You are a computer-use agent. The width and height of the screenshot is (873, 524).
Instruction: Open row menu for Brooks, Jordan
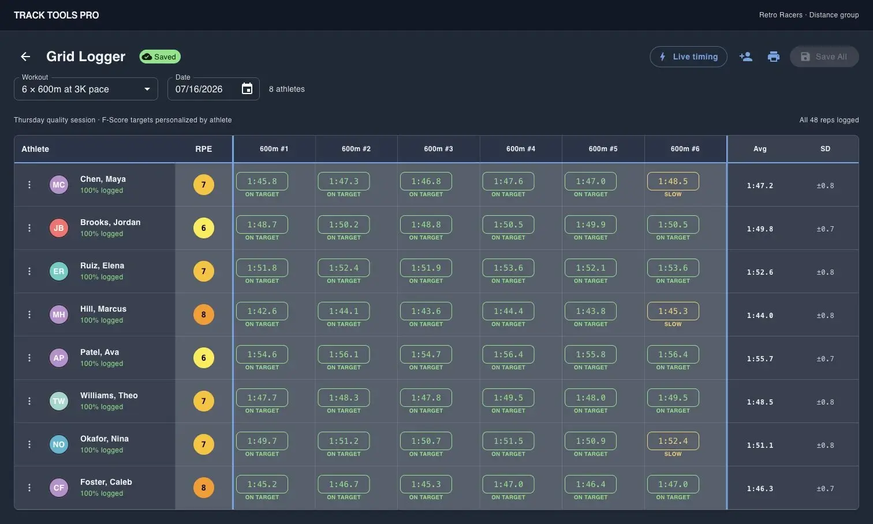(x=29, y=228)
